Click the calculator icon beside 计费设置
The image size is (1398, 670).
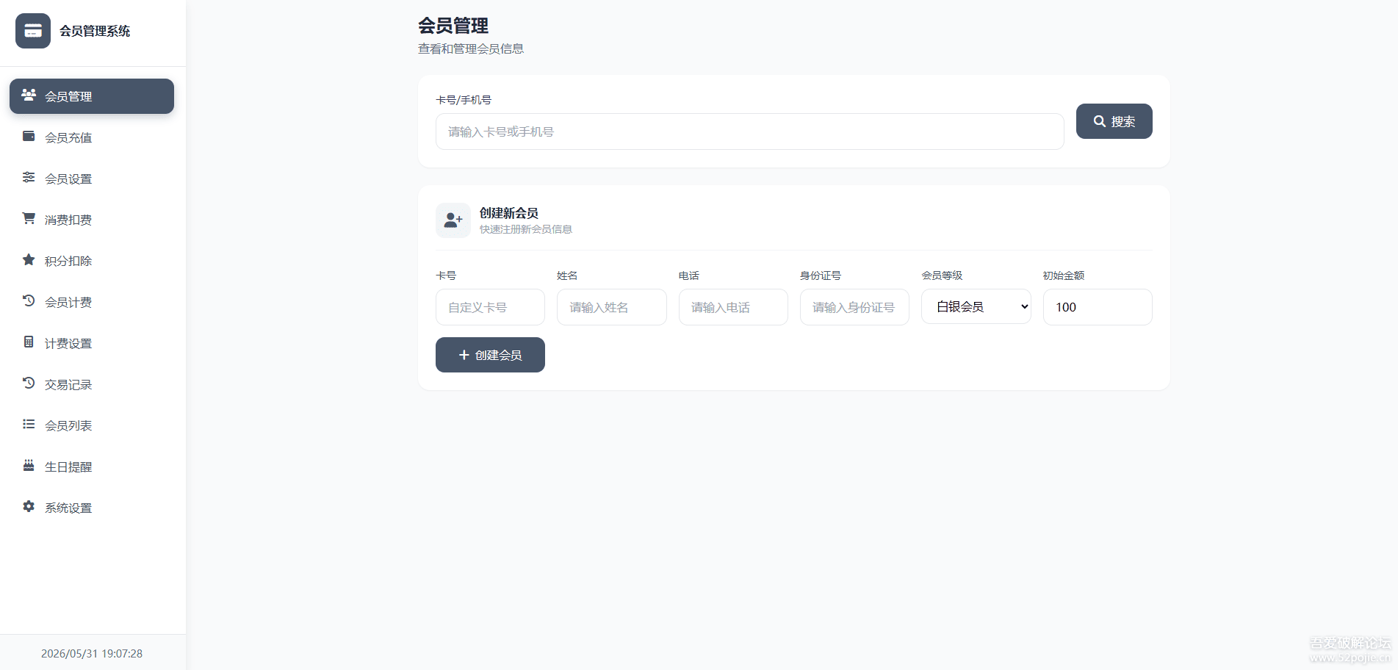(29, 342)
